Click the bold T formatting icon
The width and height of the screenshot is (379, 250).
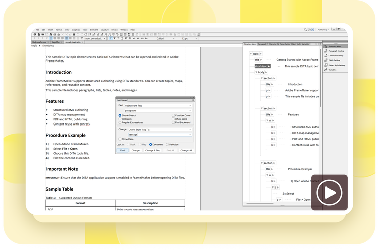(114, 39)
